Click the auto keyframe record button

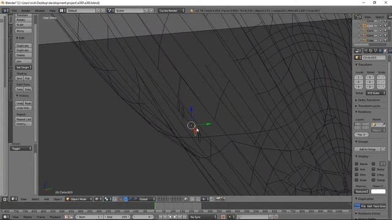click(x=223, y=217)
